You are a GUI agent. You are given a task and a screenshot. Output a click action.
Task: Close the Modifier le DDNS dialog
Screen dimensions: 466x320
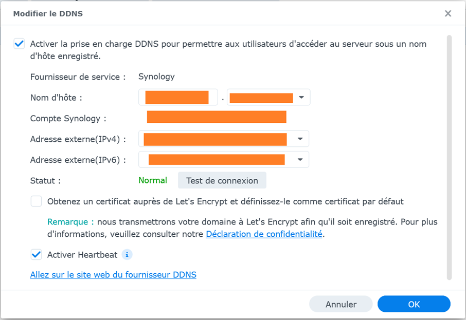(448, 13)
